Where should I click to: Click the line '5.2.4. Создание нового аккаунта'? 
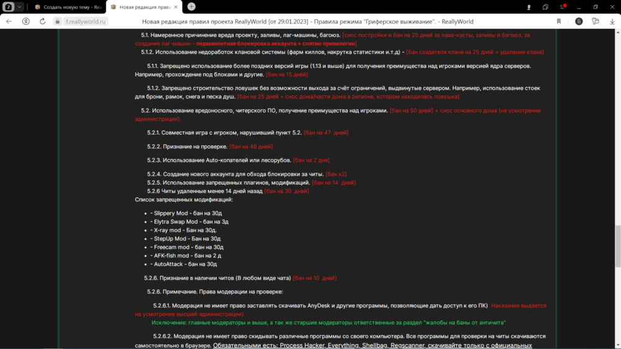tap(235, 175)
